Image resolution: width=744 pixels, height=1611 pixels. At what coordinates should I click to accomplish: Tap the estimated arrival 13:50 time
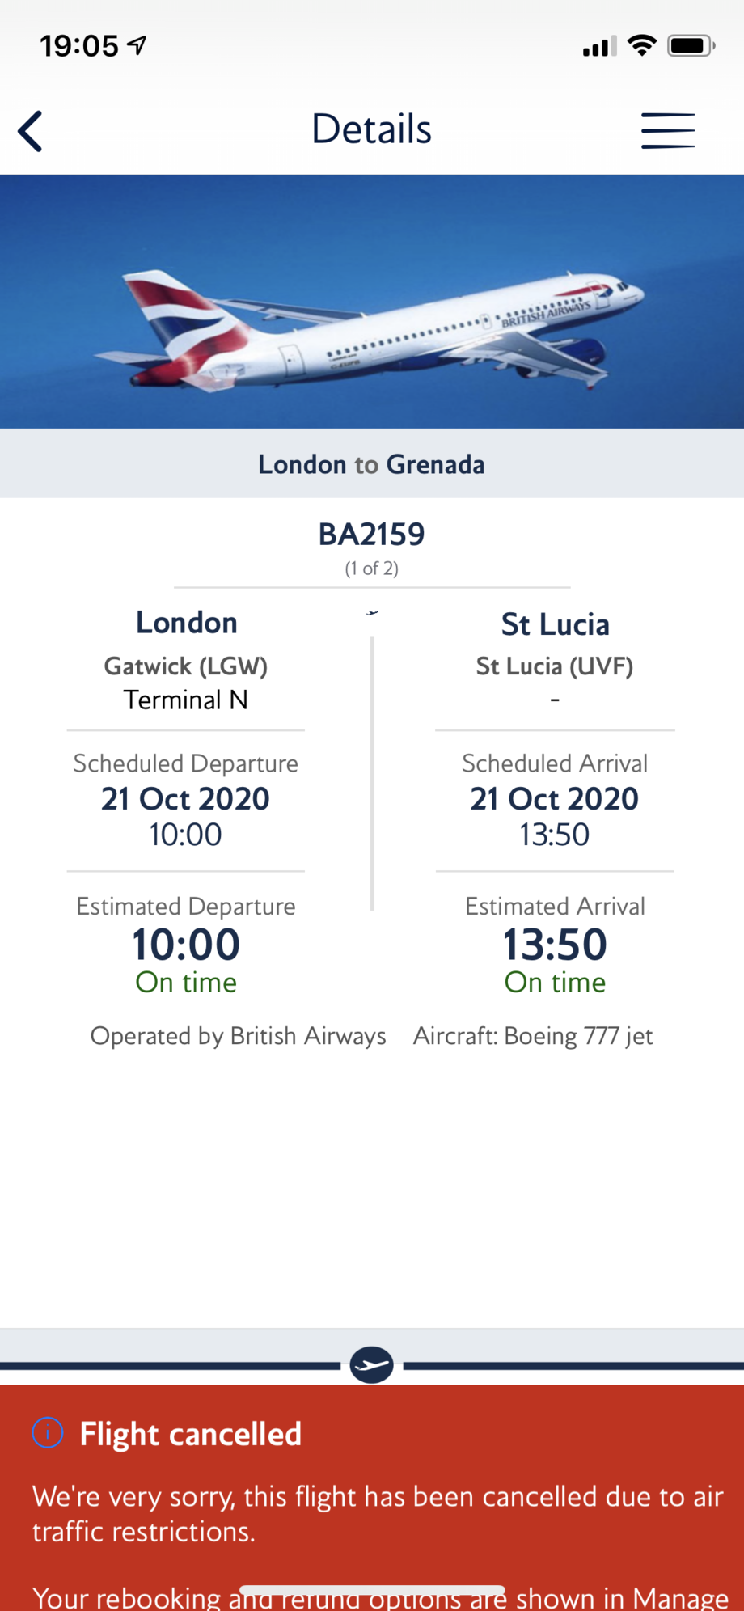point(555,945)
